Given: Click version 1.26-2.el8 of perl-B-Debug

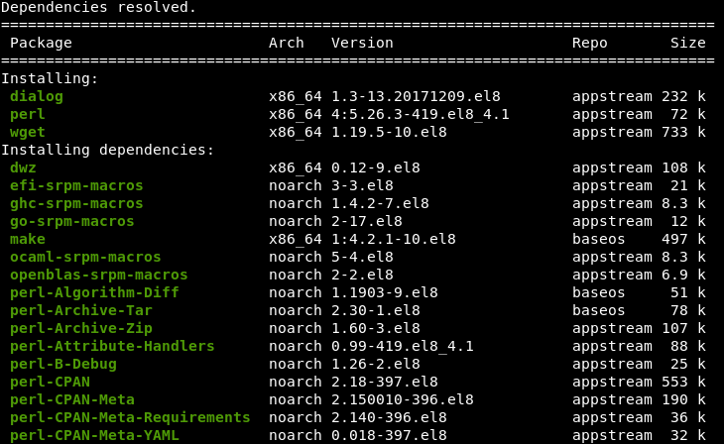Looking at the screenshot, I should [x=376, y=364].
